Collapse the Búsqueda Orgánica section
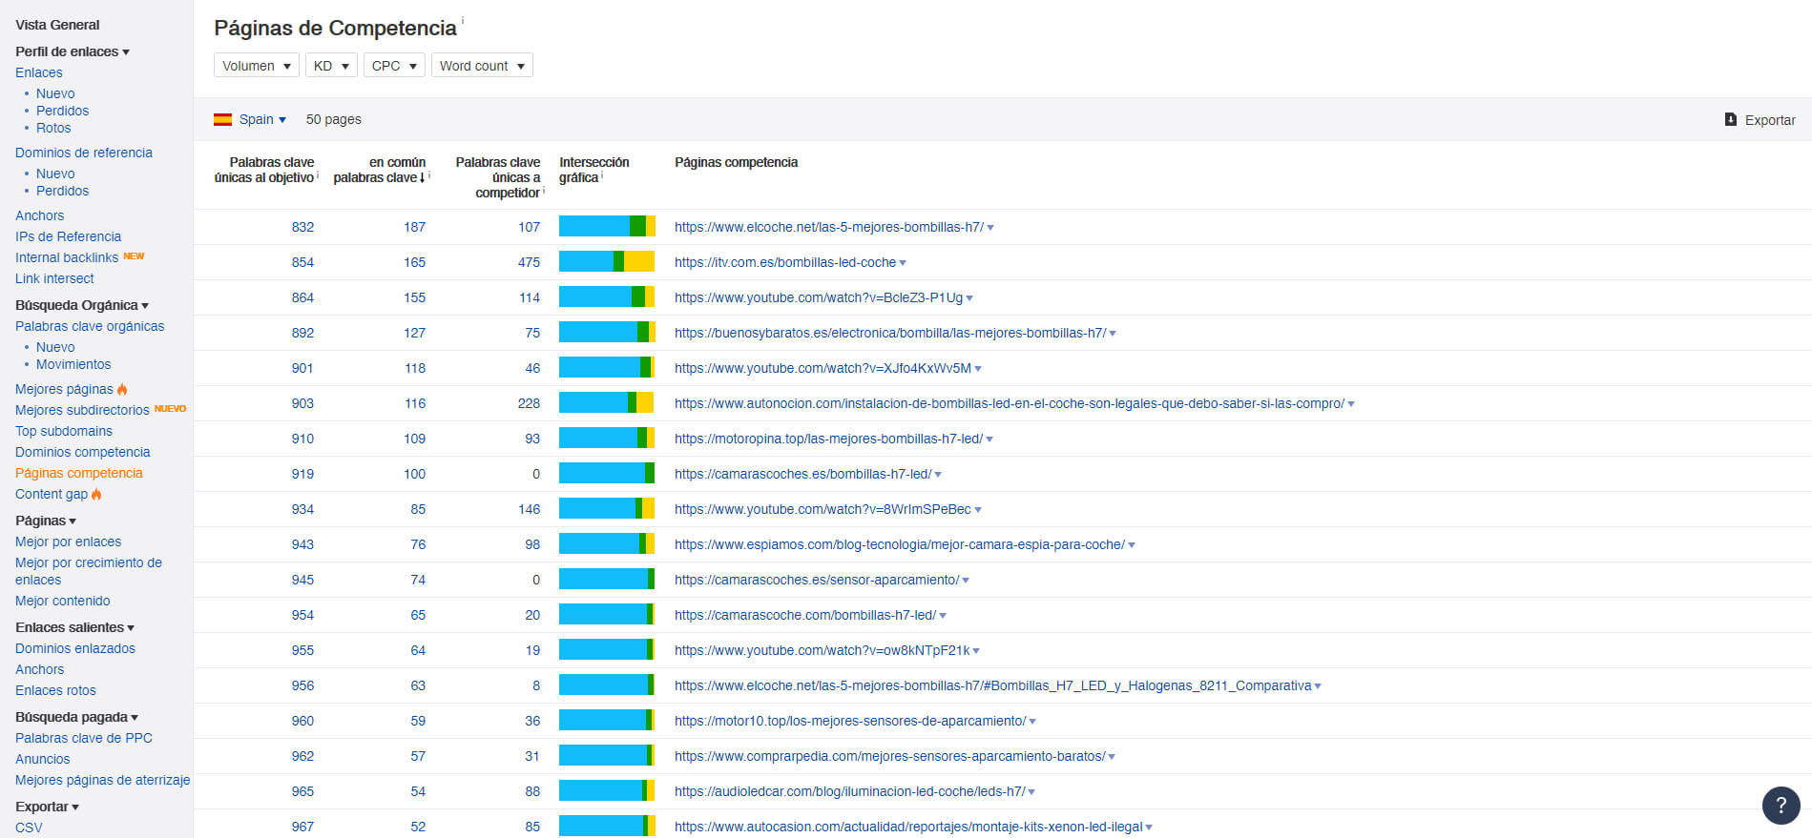1812x838 pixels. point(82,305)
